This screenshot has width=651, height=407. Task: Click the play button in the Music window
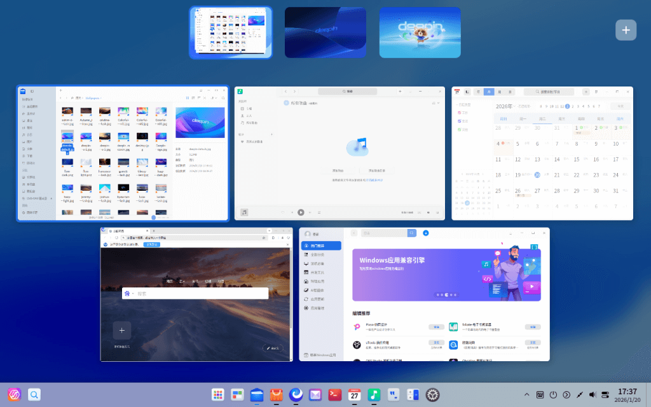click(301, 212)
